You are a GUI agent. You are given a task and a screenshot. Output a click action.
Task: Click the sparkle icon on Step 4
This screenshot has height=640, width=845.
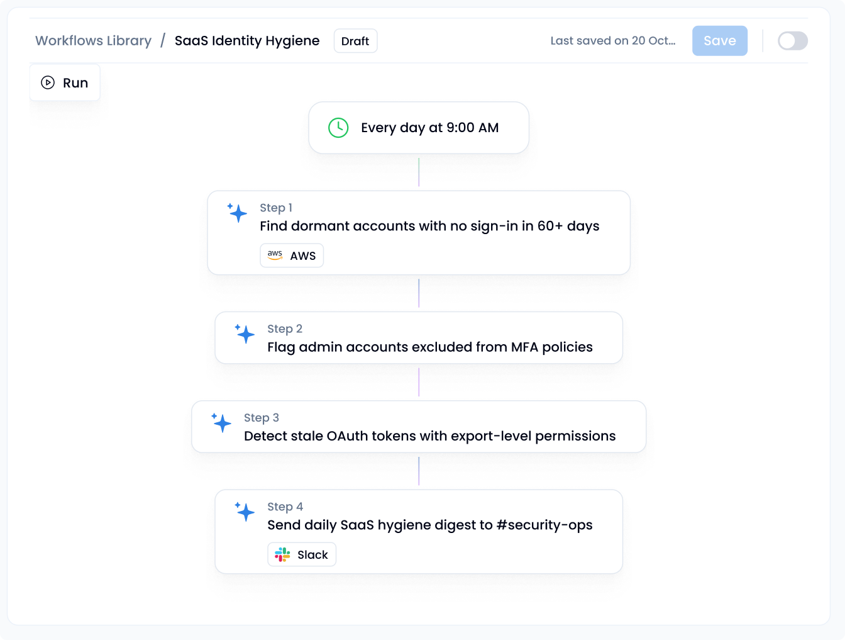(245, 512)
